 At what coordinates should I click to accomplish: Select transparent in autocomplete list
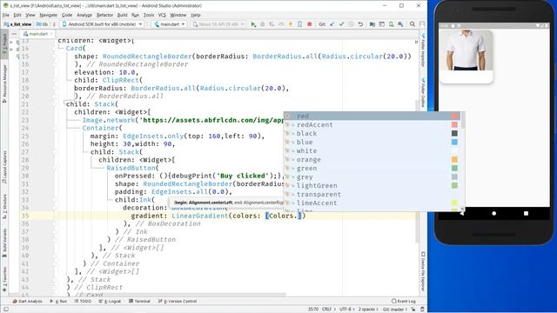click(x=372, y=194)
